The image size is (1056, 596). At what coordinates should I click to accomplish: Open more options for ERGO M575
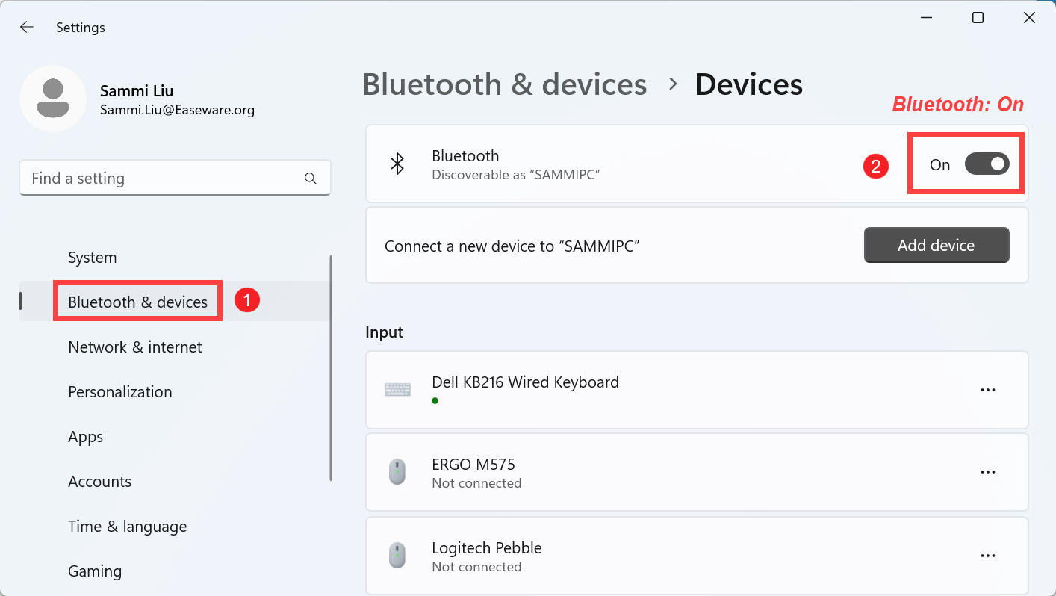[988, 471]
